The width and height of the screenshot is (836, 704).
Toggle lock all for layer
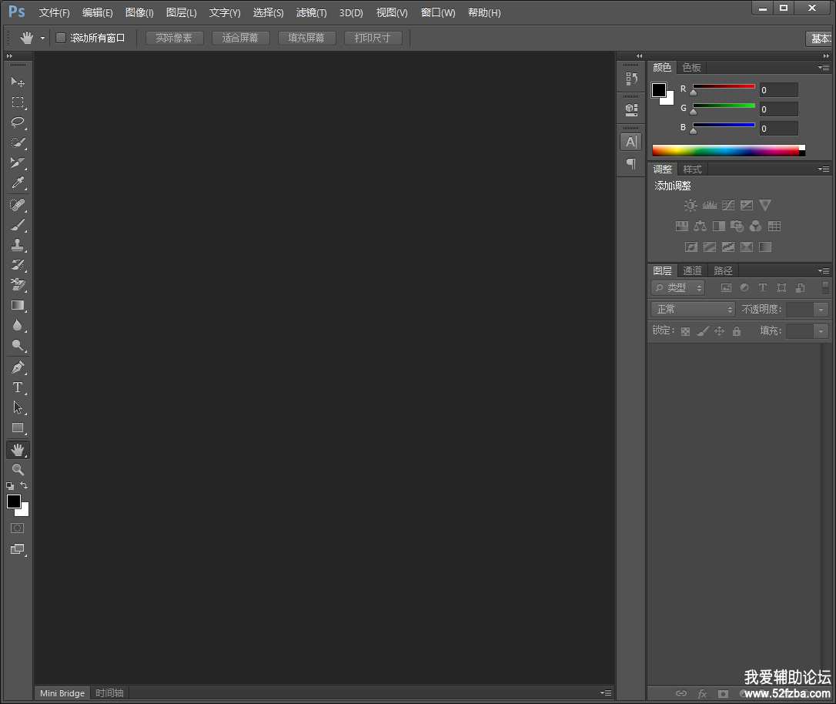click(736, 331)
